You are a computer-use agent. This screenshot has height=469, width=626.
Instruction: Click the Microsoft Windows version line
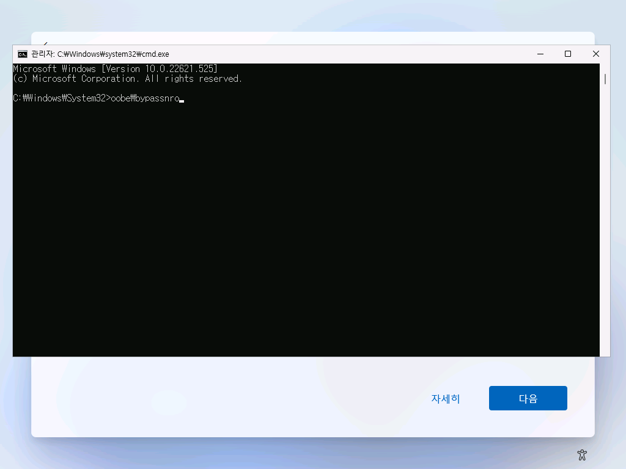(116, 68)
